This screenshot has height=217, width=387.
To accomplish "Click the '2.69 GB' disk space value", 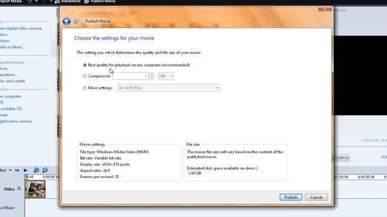I will [195, 173].
